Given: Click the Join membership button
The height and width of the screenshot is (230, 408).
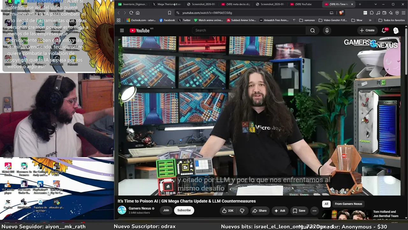Looking at the screenshot, I should click(166, 210).
